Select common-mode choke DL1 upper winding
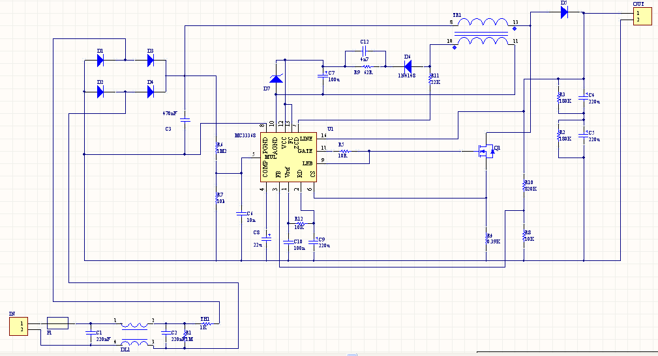 (134, 324)
